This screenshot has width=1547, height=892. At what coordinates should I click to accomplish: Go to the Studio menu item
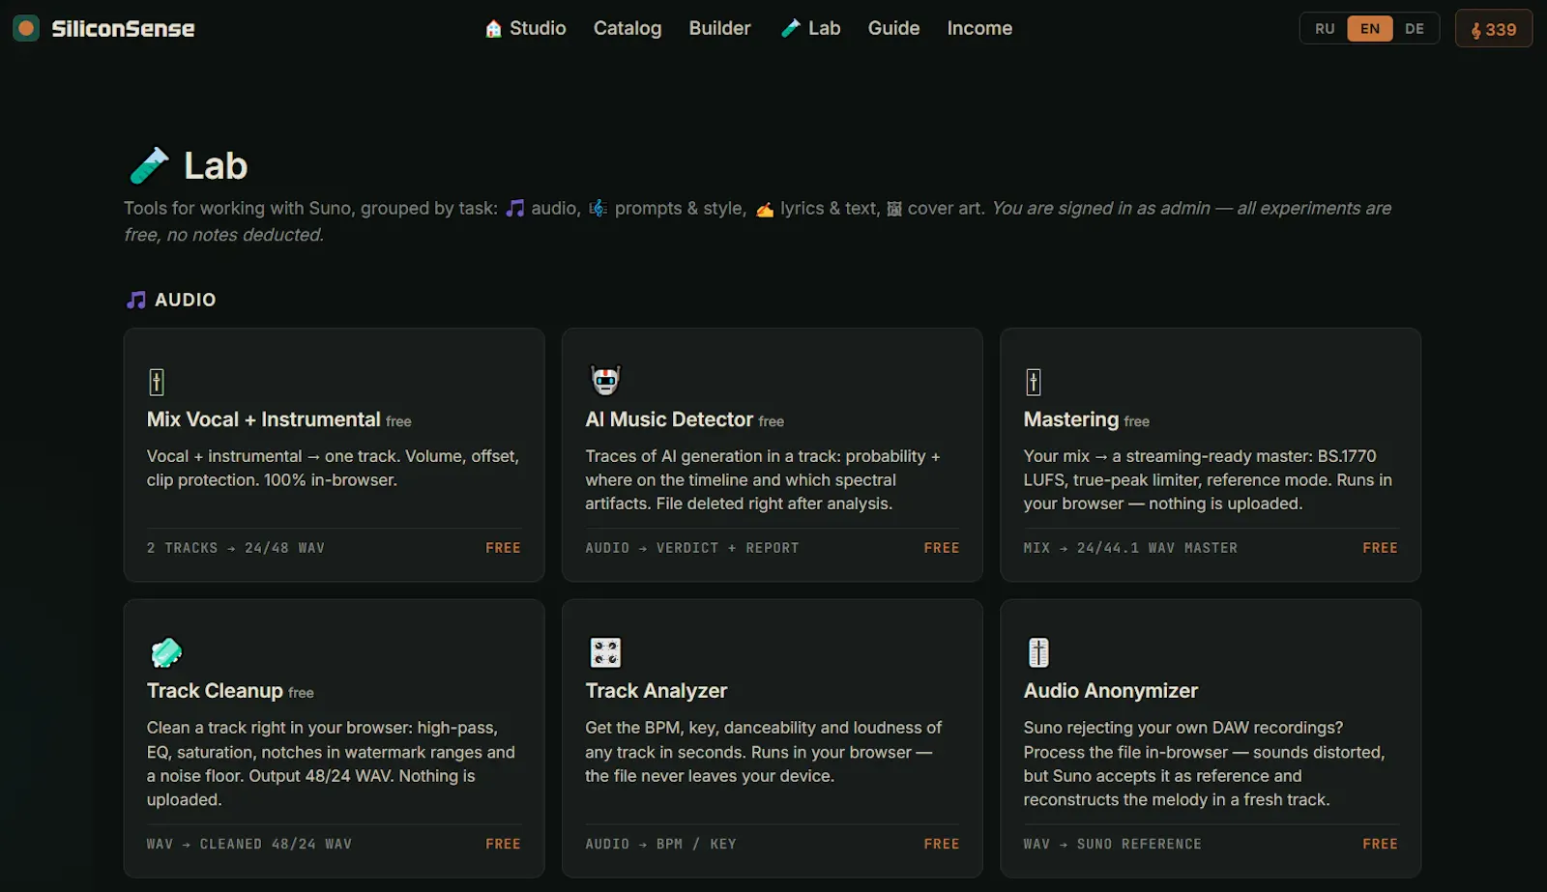525,28
